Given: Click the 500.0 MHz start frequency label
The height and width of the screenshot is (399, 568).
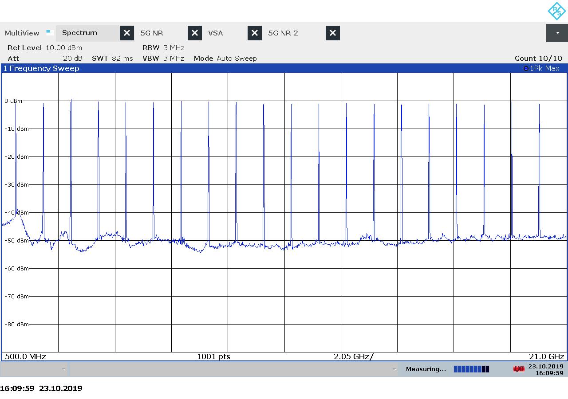Looking at the screenshot, I should tap(25, 356).
